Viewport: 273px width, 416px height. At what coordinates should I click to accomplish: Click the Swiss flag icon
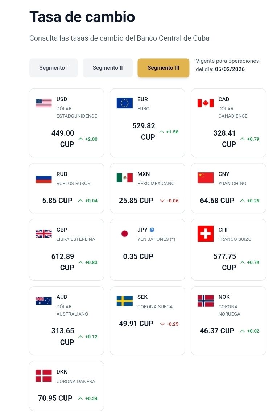[206, 234]
